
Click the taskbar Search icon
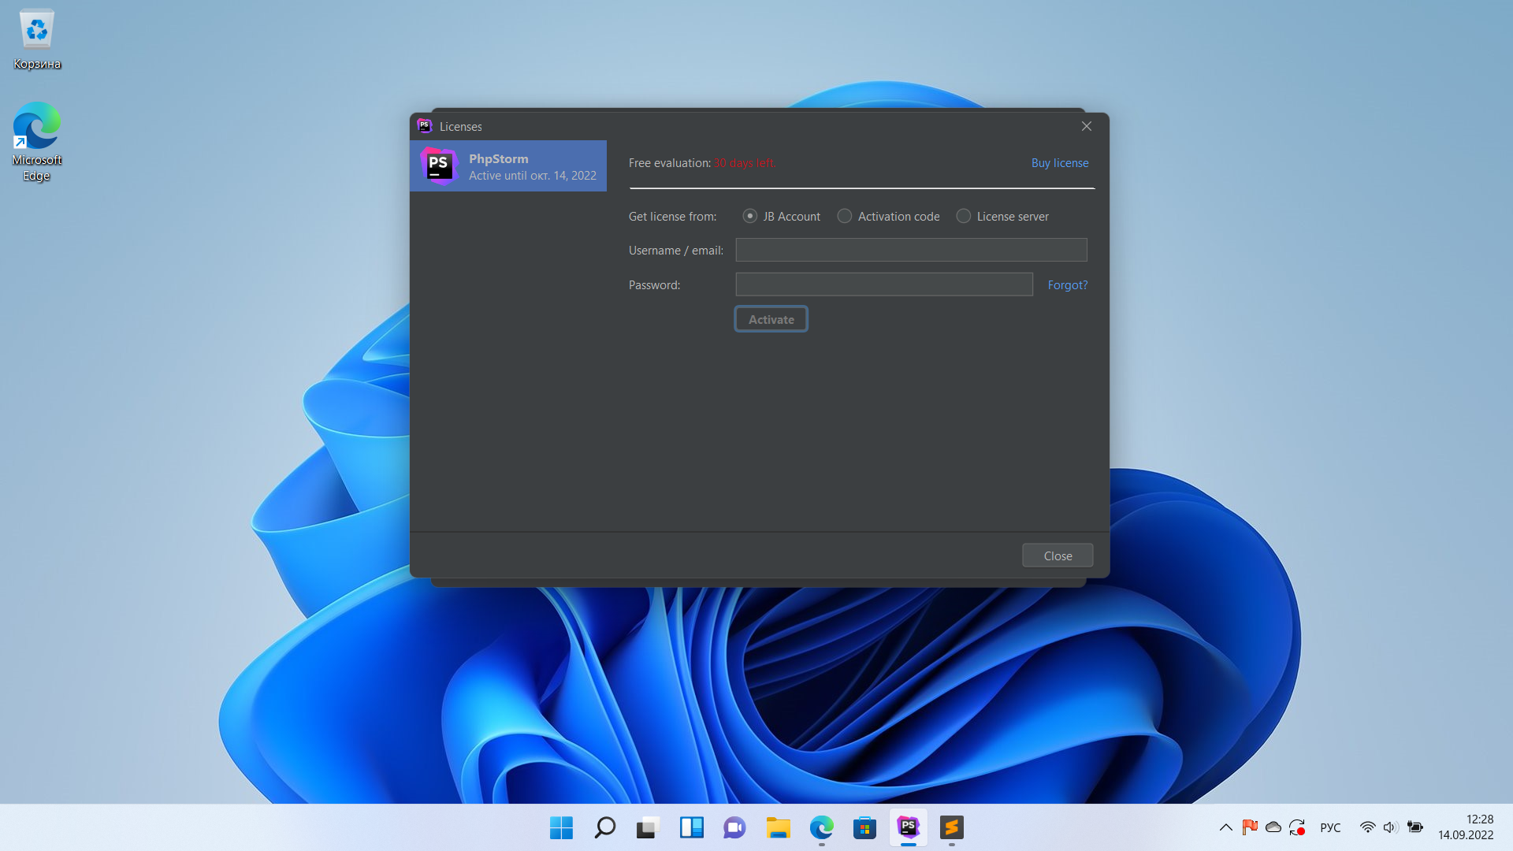(604, 827)
